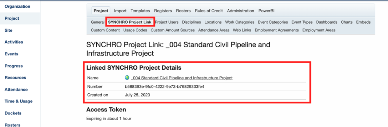Open the Disciplines subtab

click(x=191, y=22)
